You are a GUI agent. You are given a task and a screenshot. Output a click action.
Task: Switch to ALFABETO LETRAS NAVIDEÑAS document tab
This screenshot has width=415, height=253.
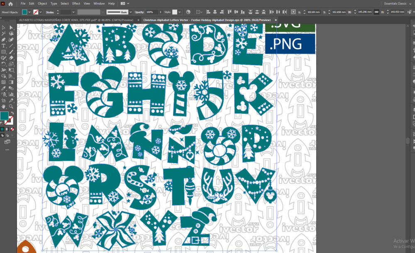tap(76, 20)
